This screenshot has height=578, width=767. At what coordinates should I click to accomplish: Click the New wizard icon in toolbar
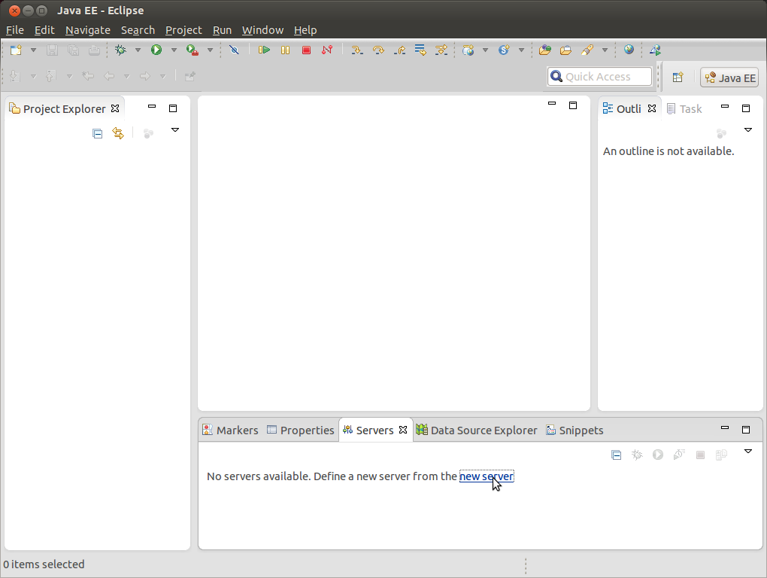pos(16,50)
